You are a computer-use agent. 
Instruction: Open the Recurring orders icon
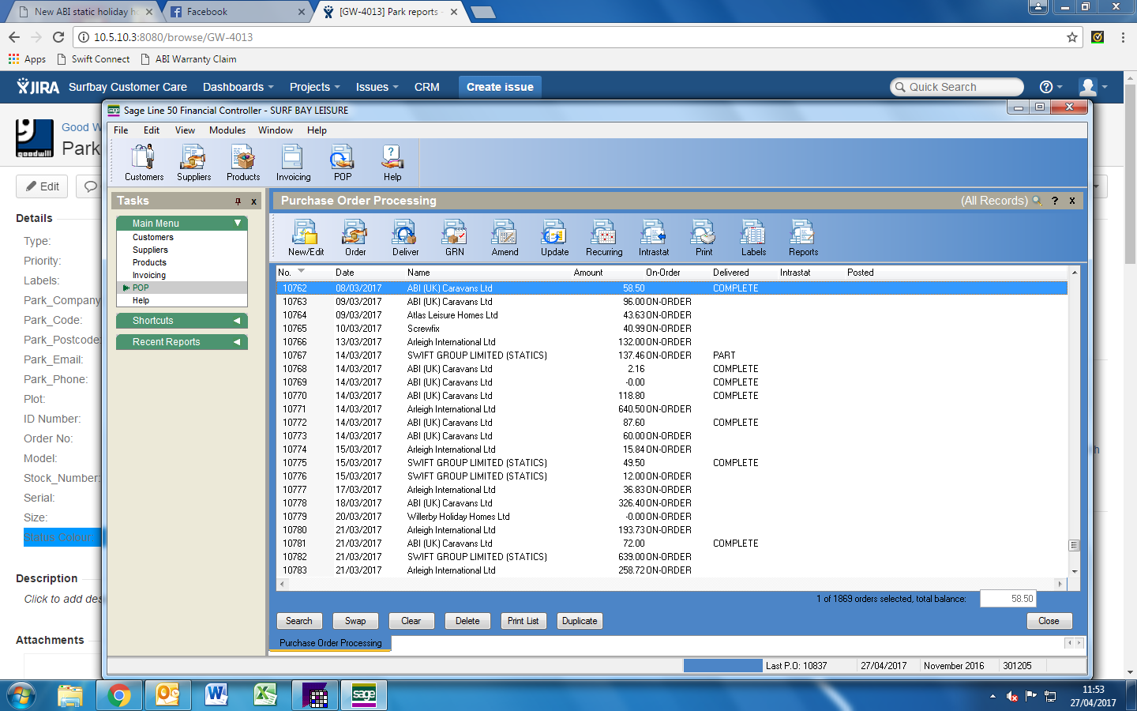click(x=604, y=237)
